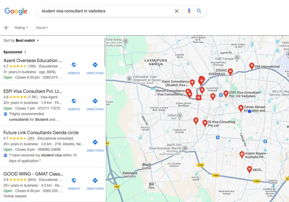Open the Azent Overseas Education listing title
Screen dimensions: 289x202
[x=33, y=60]
